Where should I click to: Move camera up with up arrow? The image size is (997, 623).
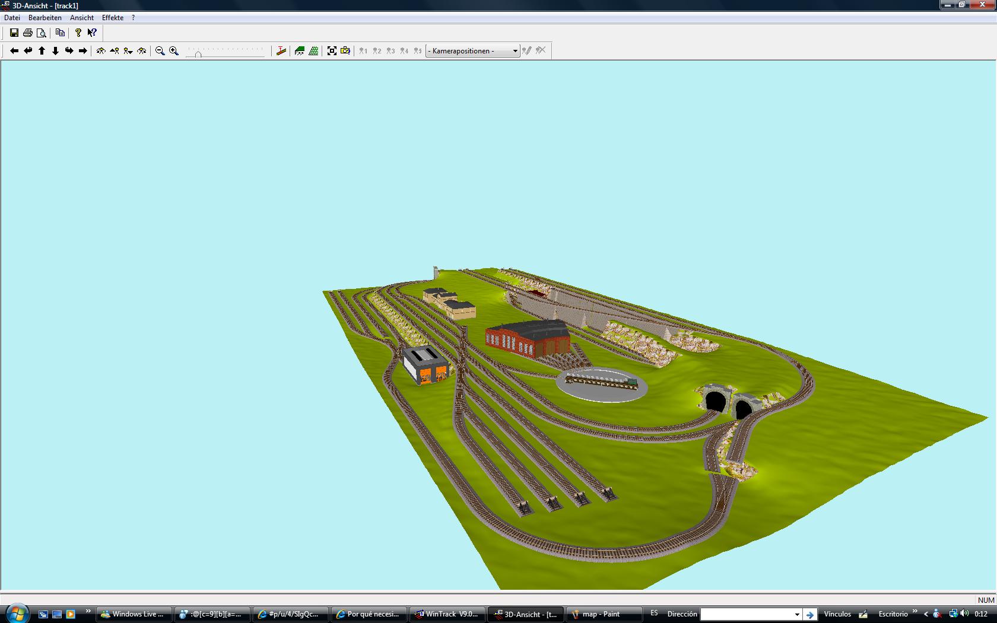tap(42, 51)
